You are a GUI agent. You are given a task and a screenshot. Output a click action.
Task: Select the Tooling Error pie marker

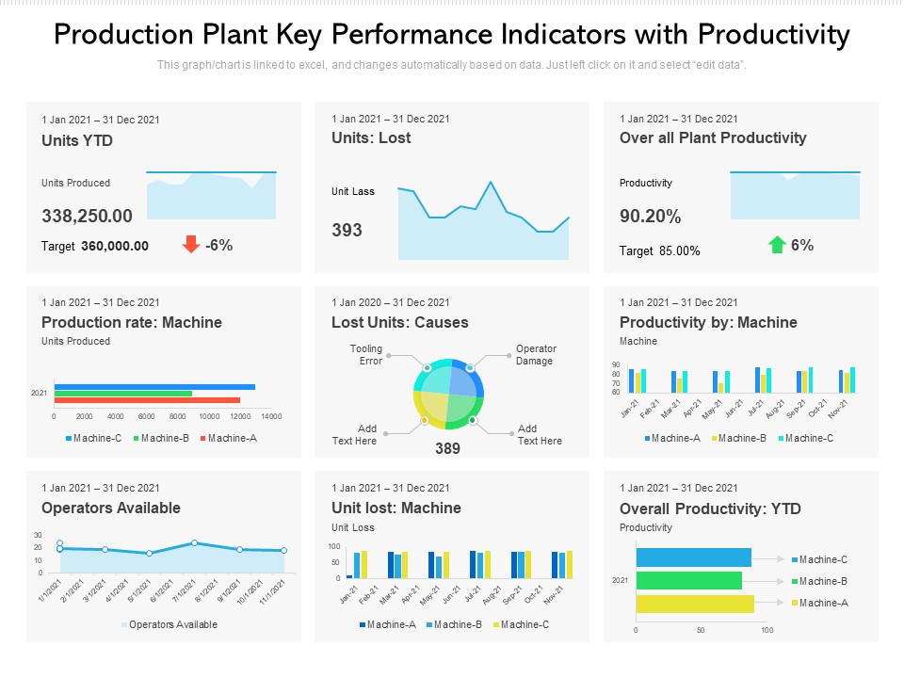click(x=427, y=368)
